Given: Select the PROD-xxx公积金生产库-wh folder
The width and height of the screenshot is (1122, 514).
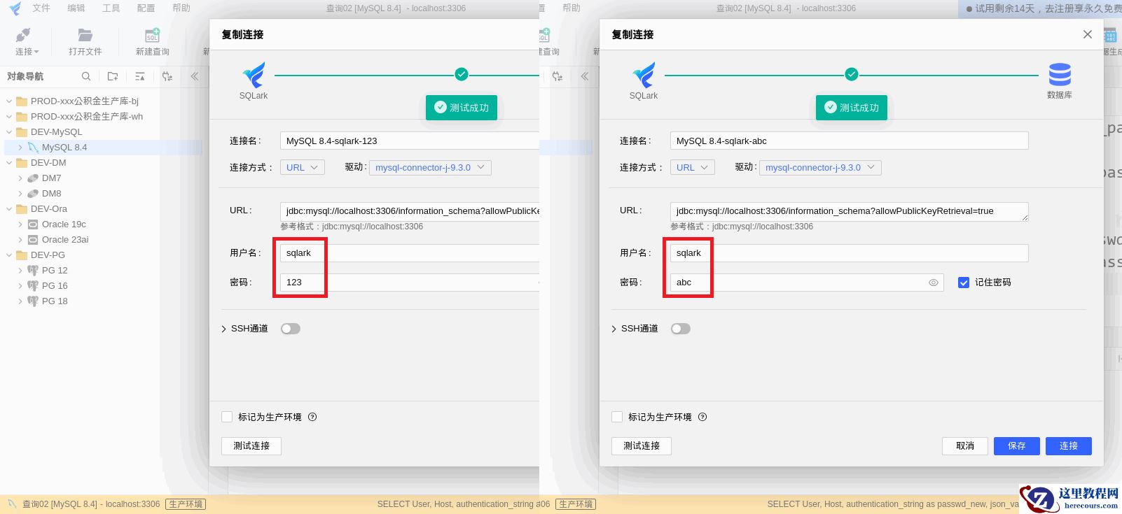Looking at the screenshot, I should 87,117.
